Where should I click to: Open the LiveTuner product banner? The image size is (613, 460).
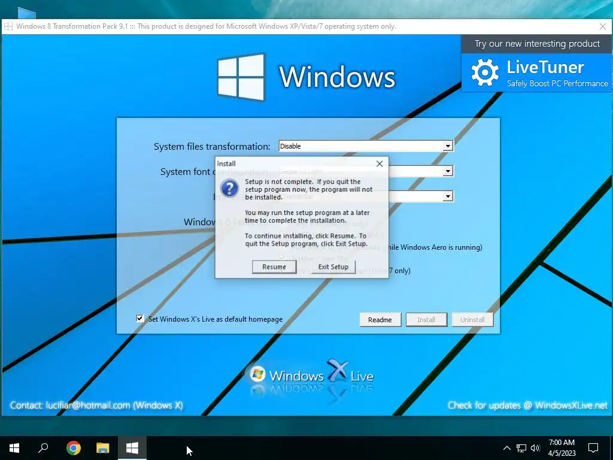click(x=537, y=72)
